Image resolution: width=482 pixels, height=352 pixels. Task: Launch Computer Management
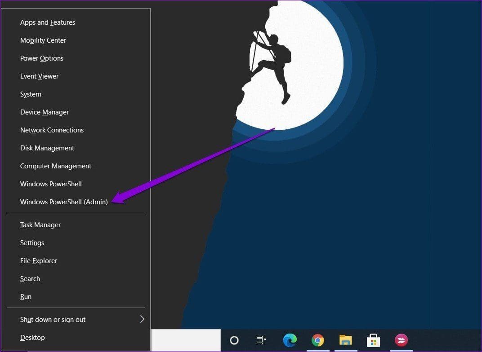(x=76, y=166)
